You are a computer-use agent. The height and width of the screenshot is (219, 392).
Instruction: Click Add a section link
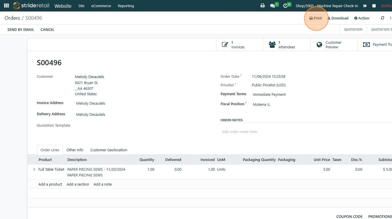pos(78,184)
